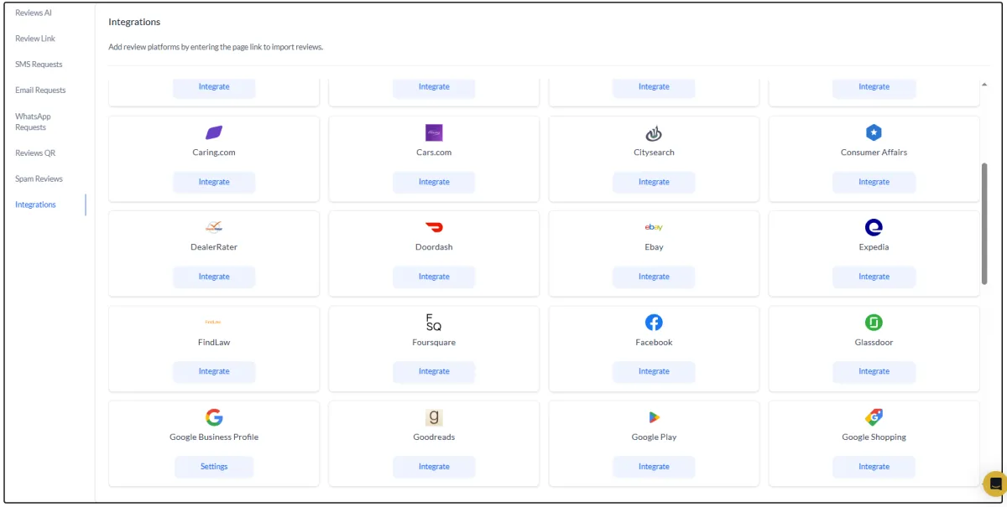Screen dimensions: 1007x507
Task: Open the chat widget icon
Action: (x=995, y=484)
